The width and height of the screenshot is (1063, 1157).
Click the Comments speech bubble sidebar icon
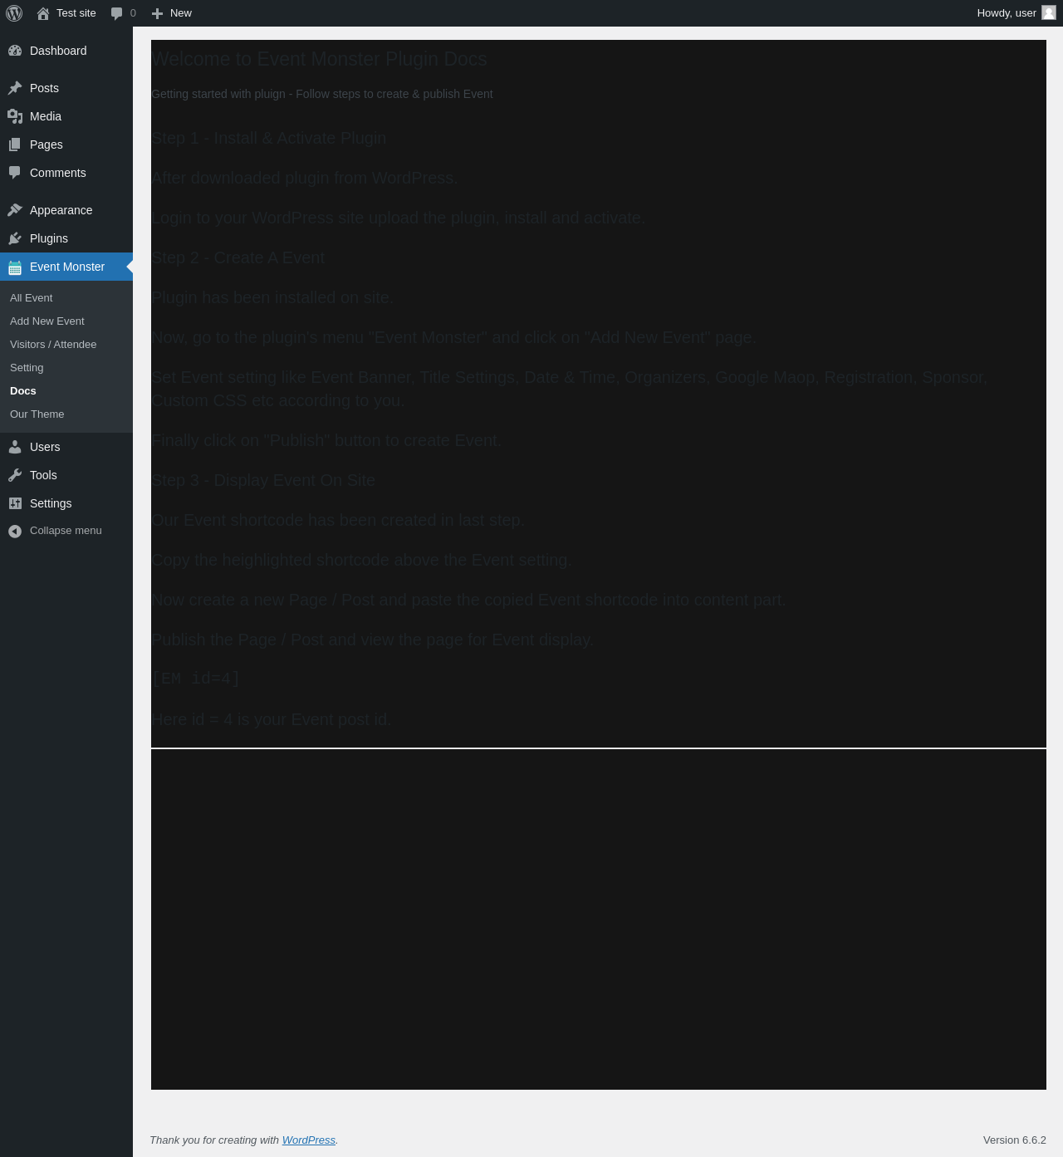coord(15,173)
